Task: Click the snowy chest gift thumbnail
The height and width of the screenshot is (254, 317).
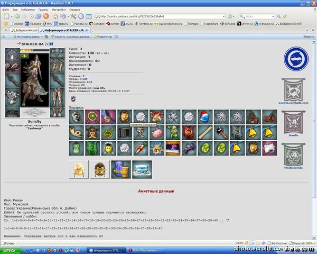Action: [x=142, y=169]
